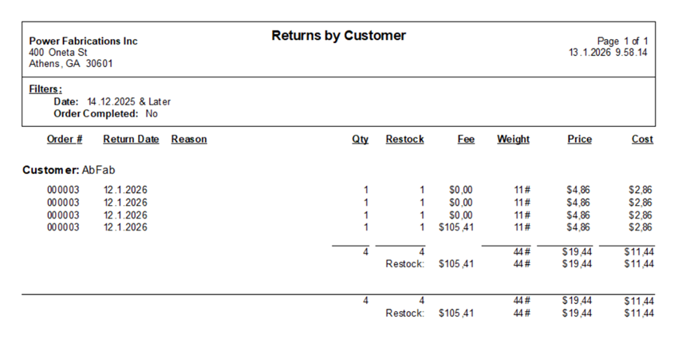Select the Cost column header
The height and width of the screenshot is (351, 678).
642,139
